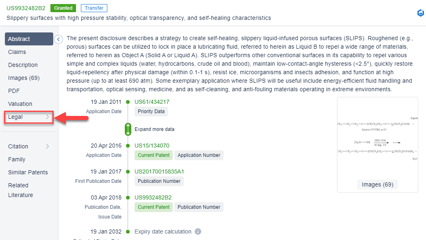Click the Expand more data arrows icon
Viewport: 426px width, 240px height.
[x=128, y=129]
